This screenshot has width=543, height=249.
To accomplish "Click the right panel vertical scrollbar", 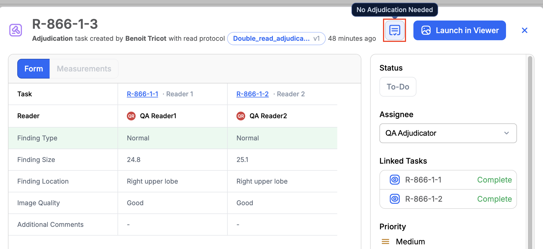I will click(530, 152).
